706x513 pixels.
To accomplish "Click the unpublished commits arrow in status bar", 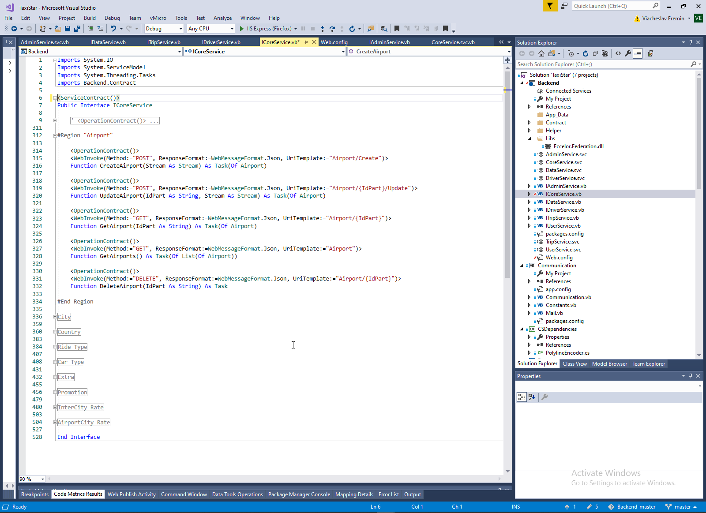I will [570, 507].
